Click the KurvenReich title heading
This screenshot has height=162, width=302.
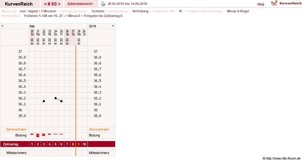click(19, 4)
